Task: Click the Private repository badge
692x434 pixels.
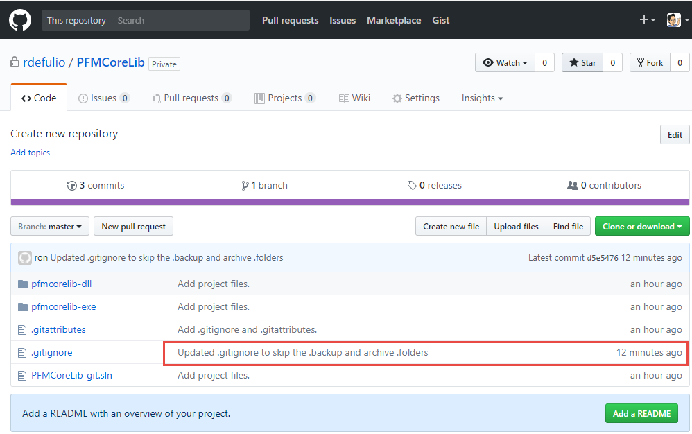Action: 164,64
